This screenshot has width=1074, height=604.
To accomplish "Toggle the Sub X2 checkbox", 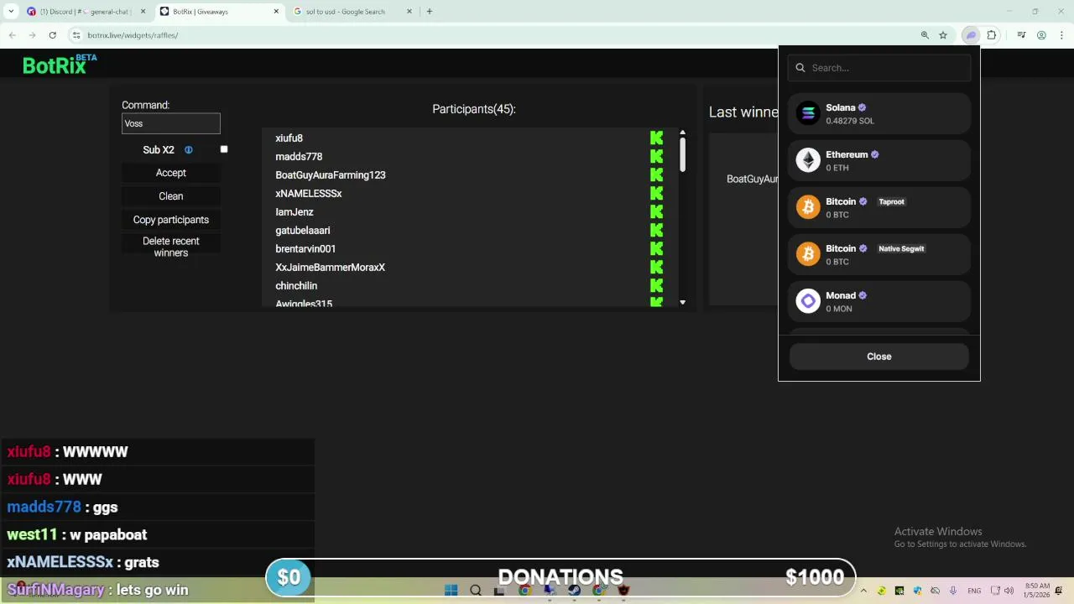I will [x=224, y=149].
